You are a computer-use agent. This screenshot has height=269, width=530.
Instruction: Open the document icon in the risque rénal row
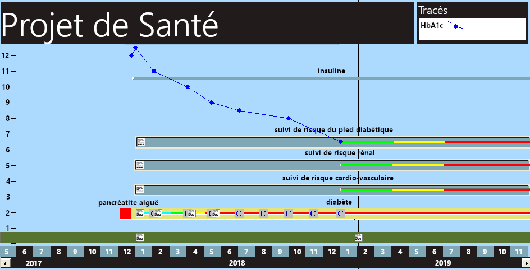(x=140, y=165)
